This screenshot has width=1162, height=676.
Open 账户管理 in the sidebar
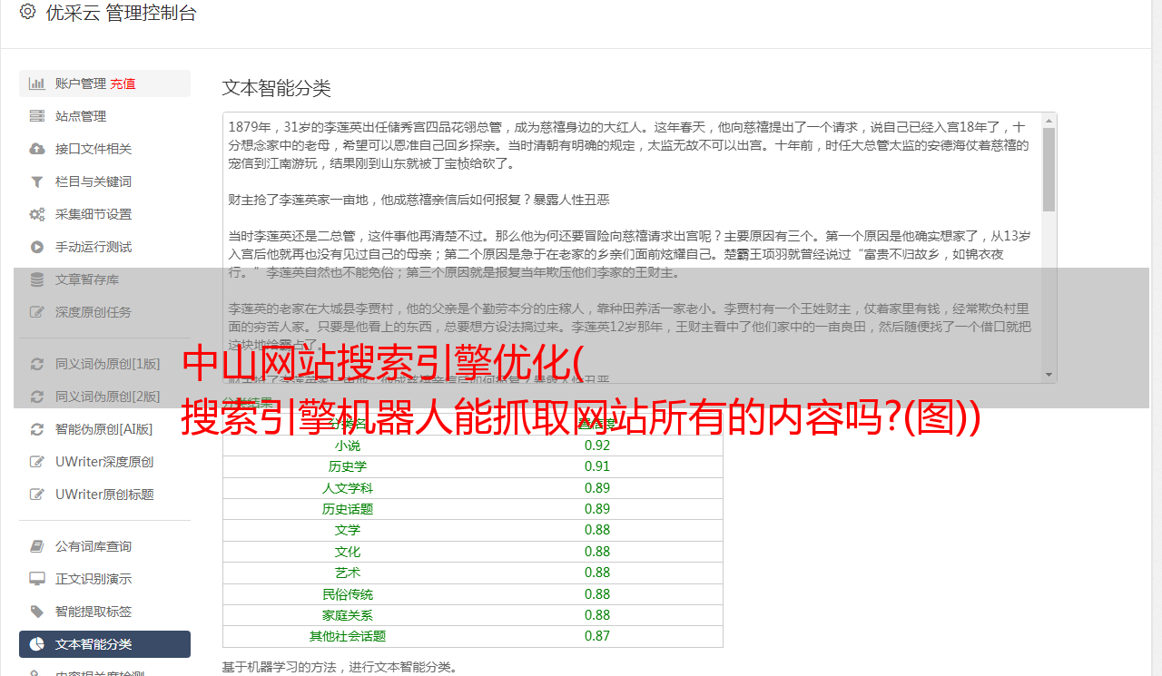pos(104,83)
